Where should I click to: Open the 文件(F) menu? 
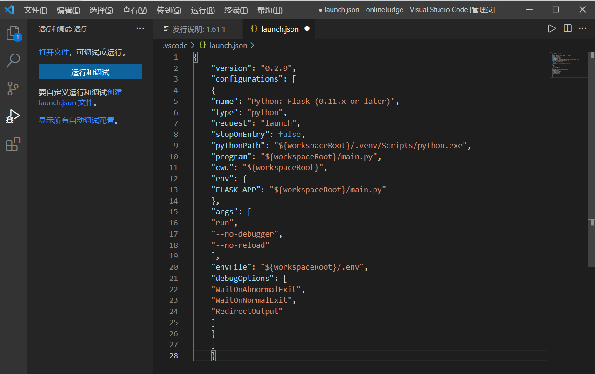pyautogui.click(x=35, y=10)
